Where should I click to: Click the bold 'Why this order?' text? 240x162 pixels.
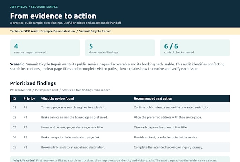coord(24,160)
